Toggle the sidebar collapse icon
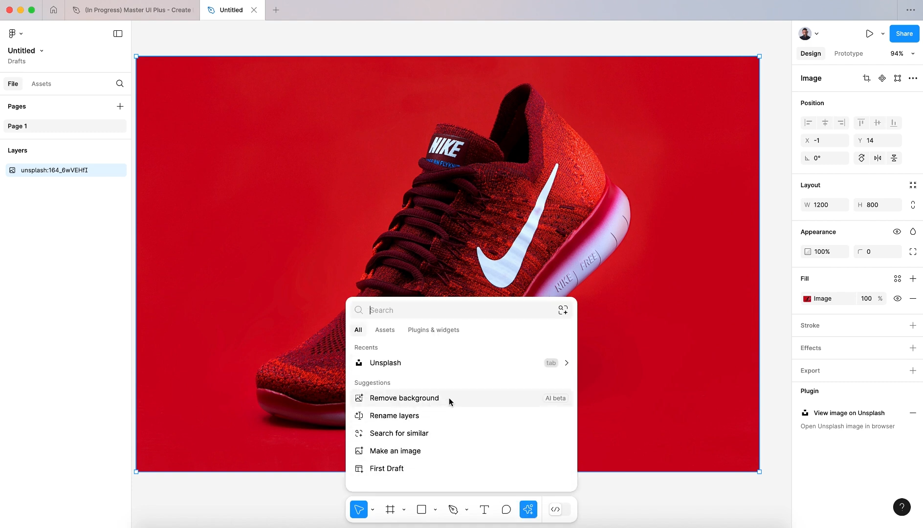Image resolution: width=923 pixels, height=528 pixels. click(118, 33)
